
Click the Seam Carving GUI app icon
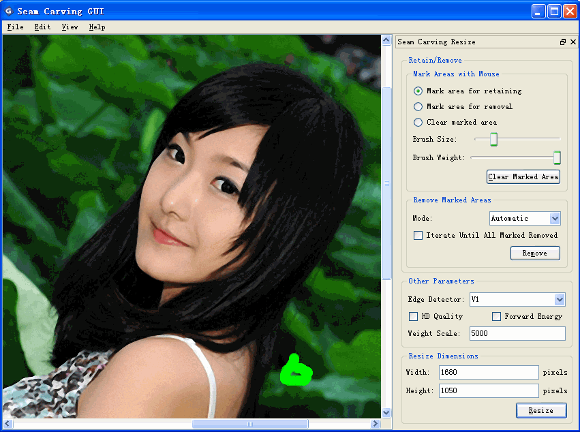point(9,11)
